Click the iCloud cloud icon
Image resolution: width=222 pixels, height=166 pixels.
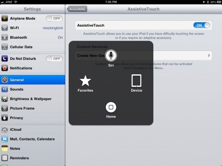click(x=5, y=129)
